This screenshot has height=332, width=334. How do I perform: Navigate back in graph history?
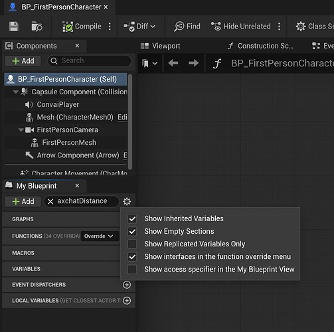(x=173, y=63)
